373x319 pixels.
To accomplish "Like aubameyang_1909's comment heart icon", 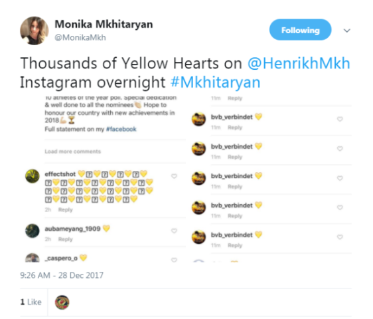I will tap(174, 231).
